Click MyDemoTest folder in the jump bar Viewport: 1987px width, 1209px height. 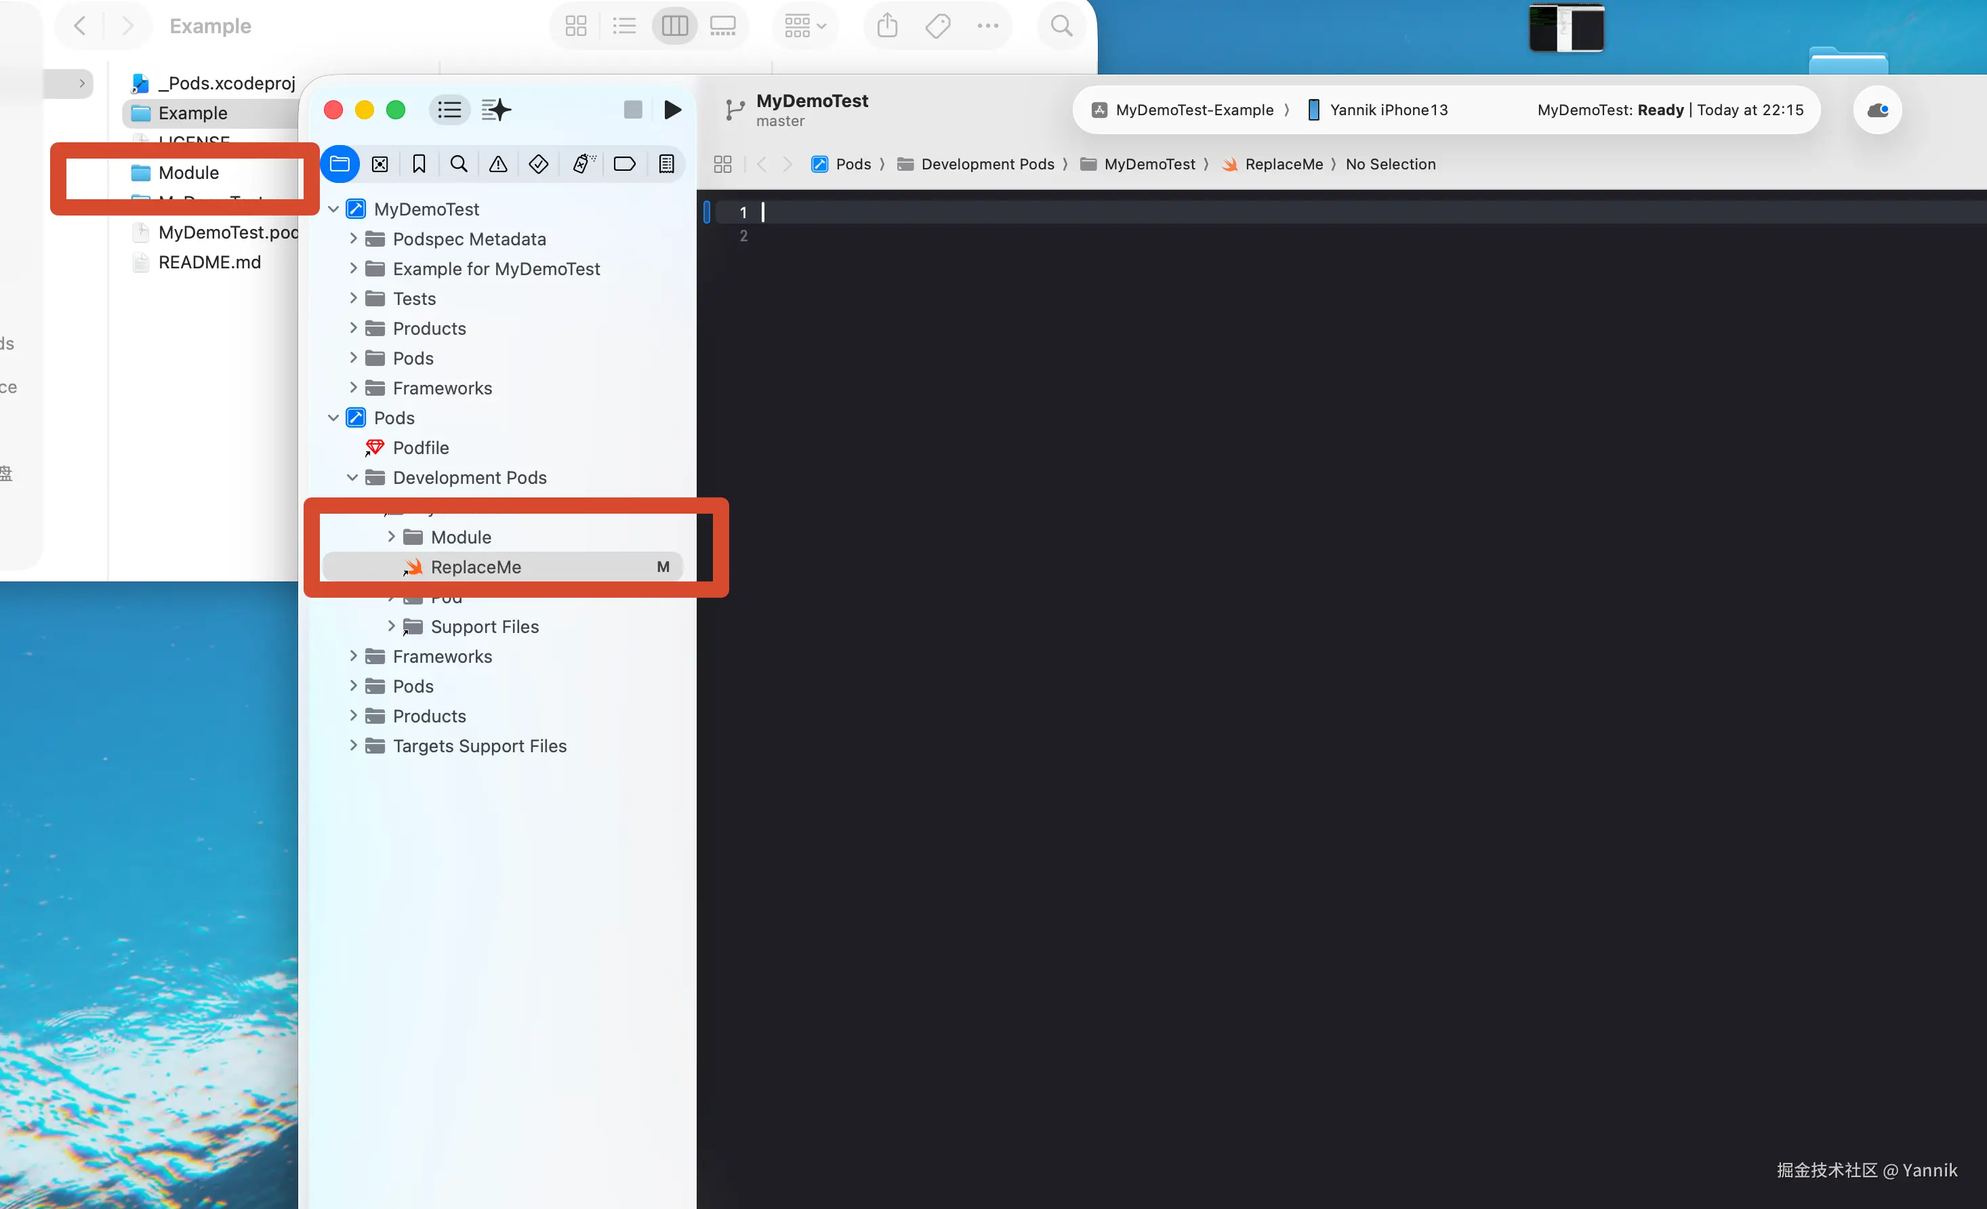point(1138,164)
